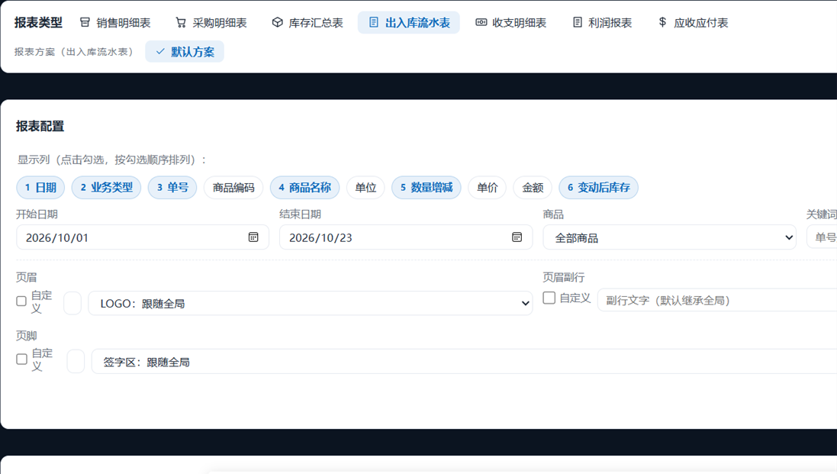Open the 采购明细表 report tab
Viewport: 837px width, 474px height.
click(211, 22)
